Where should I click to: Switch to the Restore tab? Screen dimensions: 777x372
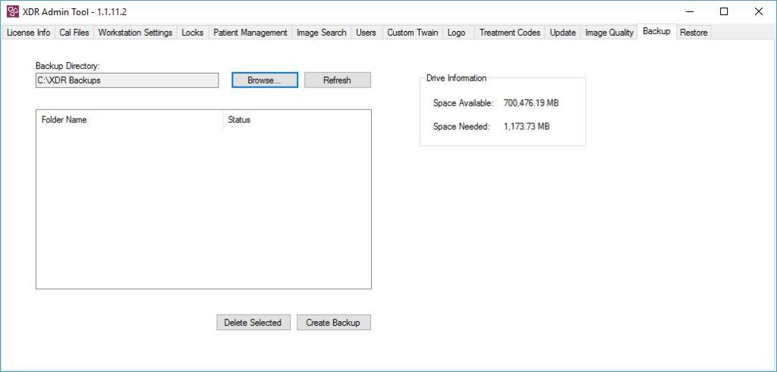click(x=693, y=33)
